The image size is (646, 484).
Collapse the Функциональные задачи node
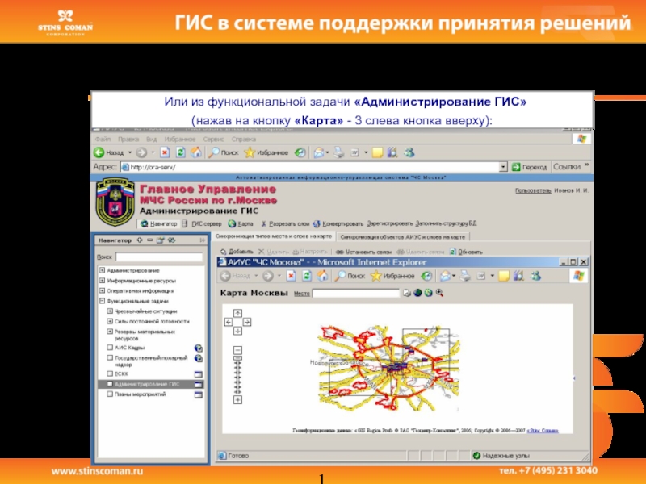102,301
